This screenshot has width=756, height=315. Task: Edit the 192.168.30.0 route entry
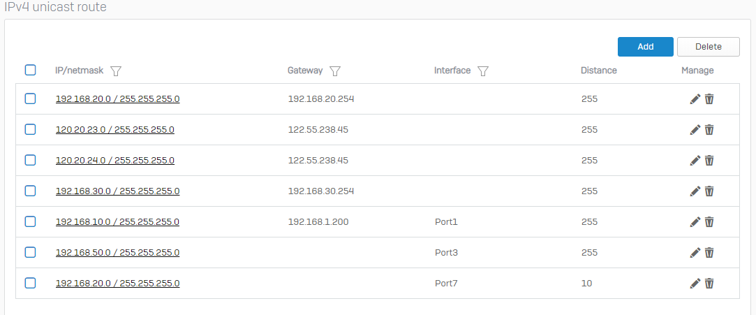695,191
